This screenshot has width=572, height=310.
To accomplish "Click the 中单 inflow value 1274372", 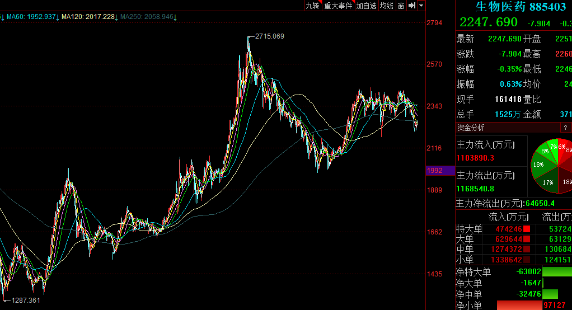I will tap(507, 250).
